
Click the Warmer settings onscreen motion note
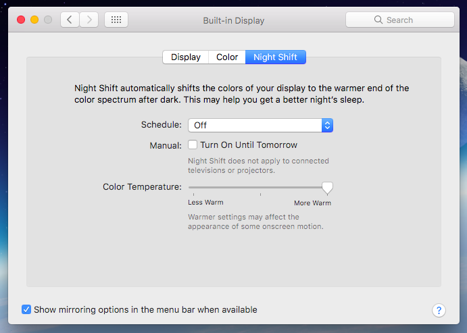255,222
